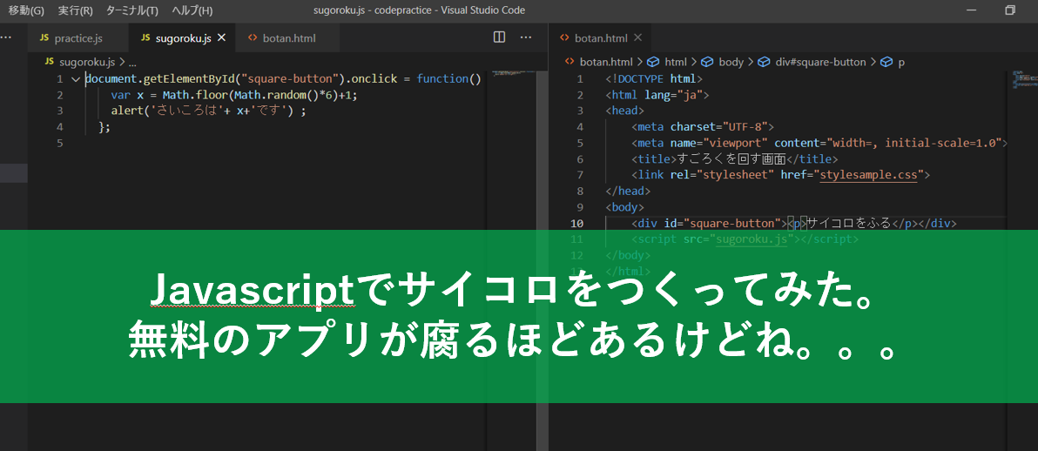
Task: Open the ヘルプ(H) menu
Action: [x=192, y=10]
